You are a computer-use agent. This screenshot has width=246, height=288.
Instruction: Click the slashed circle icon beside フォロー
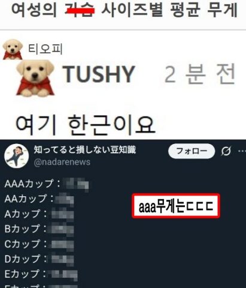(226, 151)
